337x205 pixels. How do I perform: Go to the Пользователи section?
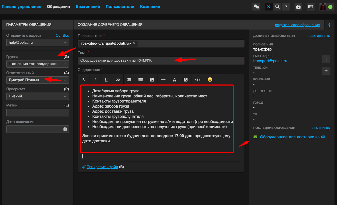120,7
